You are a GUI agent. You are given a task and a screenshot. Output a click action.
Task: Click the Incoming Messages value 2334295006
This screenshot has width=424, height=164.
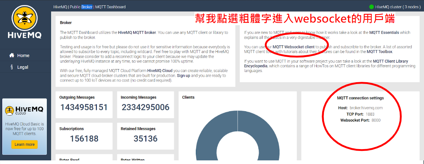pyautogui.click(x=146, y=107)
